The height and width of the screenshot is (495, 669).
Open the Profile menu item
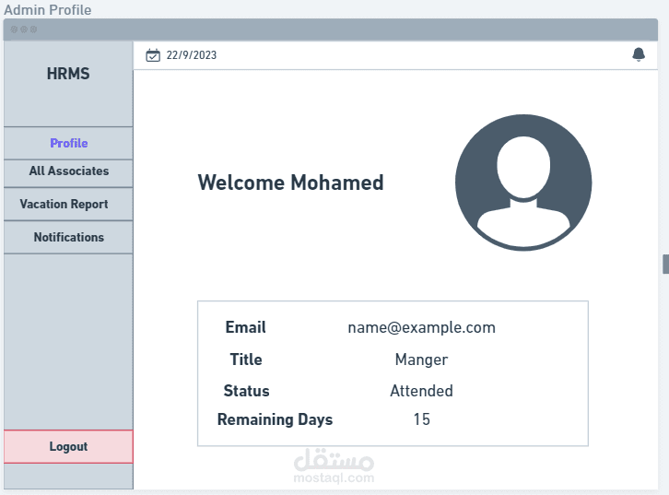[x=68, y=143]
